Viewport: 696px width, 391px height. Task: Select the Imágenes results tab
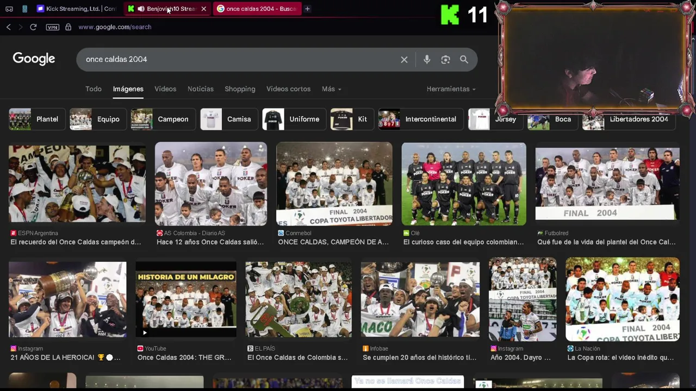click(x=128, y=89)
